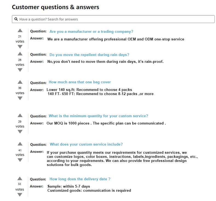
Task: Downvote the bag coverage area question
Action: [x=20, y=98]
